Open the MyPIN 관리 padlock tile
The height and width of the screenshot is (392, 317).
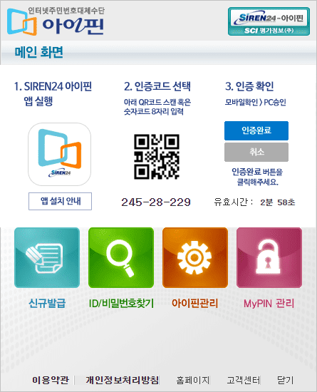point(269,258)
